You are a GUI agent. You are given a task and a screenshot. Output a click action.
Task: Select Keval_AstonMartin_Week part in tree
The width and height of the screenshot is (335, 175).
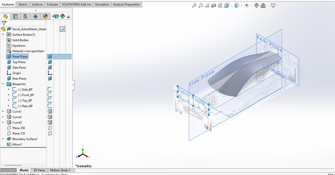29,29
